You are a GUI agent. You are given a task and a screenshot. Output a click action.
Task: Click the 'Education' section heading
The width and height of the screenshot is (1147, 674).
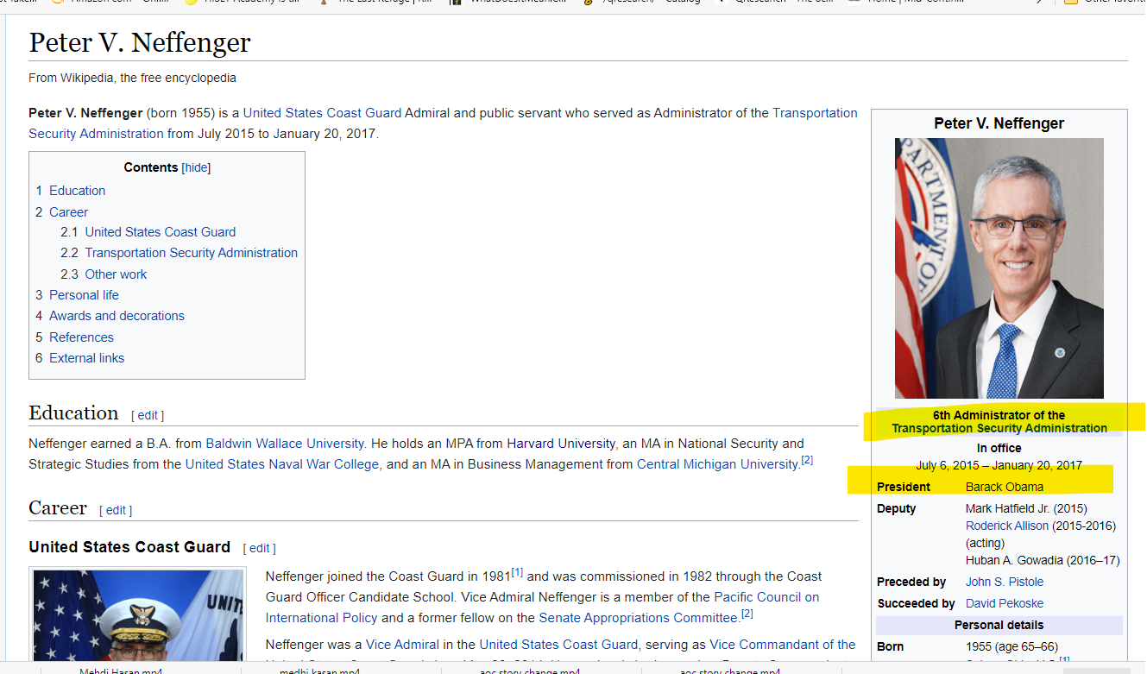point(73,413)
